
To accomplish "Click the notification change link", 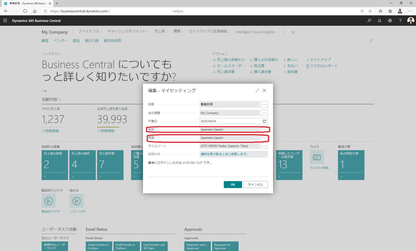I will (x=224, y=154).
